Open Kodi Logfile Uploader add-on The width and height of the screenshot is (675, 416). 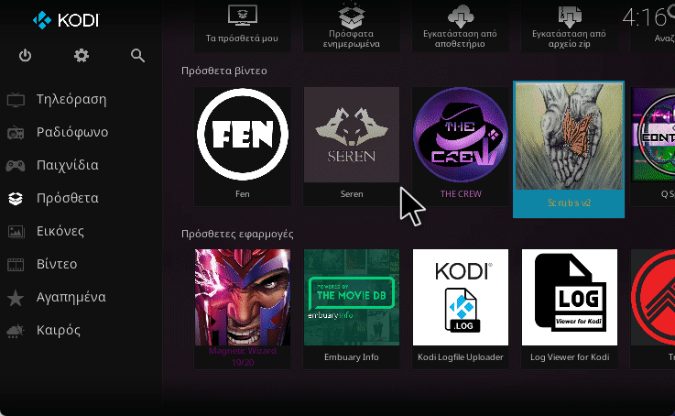(460, 309)
